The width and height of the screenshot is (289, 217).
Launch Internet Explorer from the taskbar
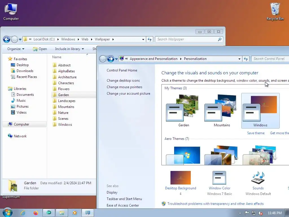coord(23,213)
